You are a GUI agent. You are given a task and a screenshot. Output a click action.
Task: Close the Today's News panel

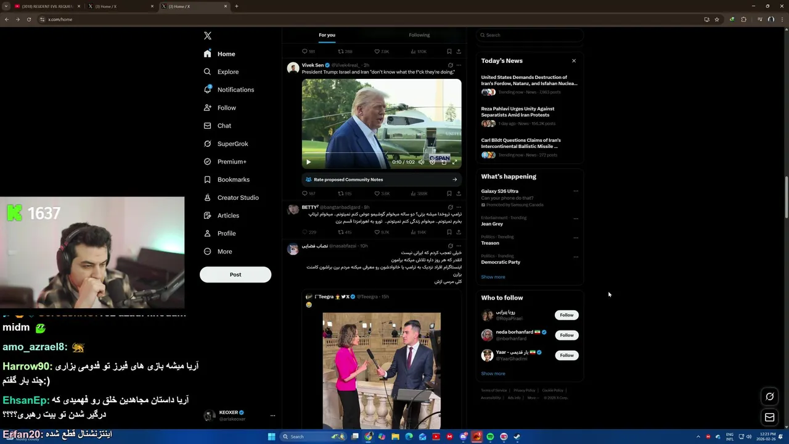point(574,60)
